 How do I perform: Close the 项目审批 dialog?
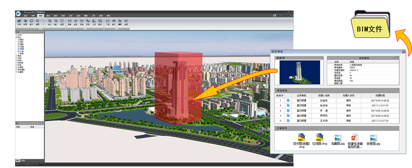pos(404,52)
